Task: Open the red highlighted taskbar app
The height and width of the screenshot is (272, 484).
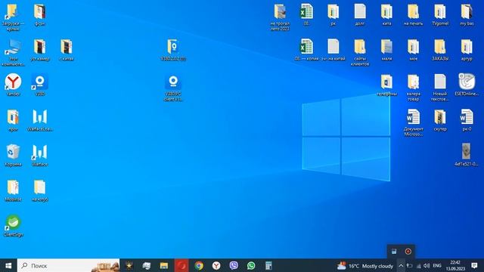Action: 181,265
